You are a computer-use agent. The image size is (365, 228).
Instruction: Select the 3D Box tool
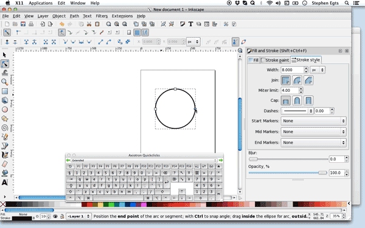5,100
